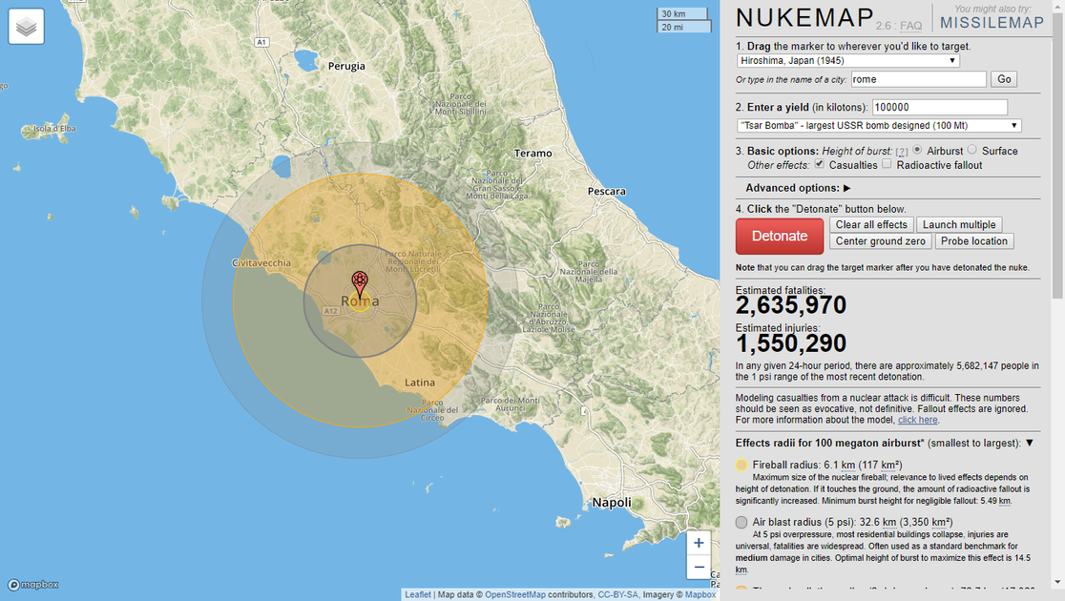
Task: Disable the Casualties checkbox
Action: [818, 164]
